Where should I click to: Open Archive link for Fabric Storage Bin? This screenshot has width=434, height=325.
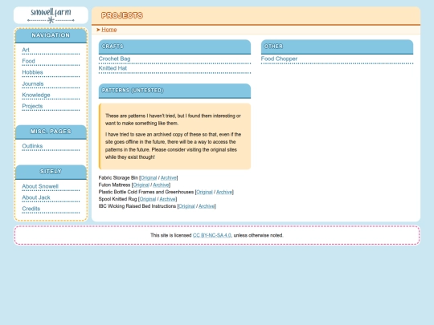click(168, 177)
